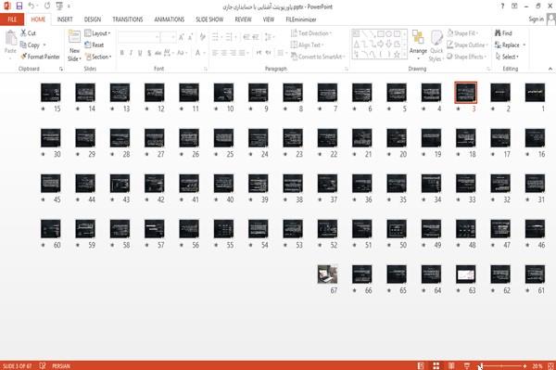Switch to DESIGN tab

[x=93, y=19]
